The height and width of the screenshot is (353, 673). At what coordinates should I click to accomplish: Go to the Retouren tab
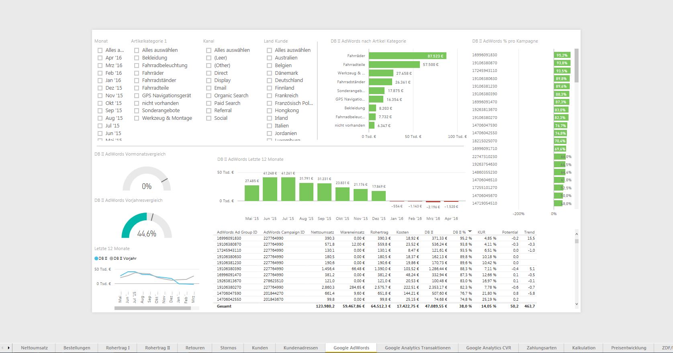tap(195, 348)
